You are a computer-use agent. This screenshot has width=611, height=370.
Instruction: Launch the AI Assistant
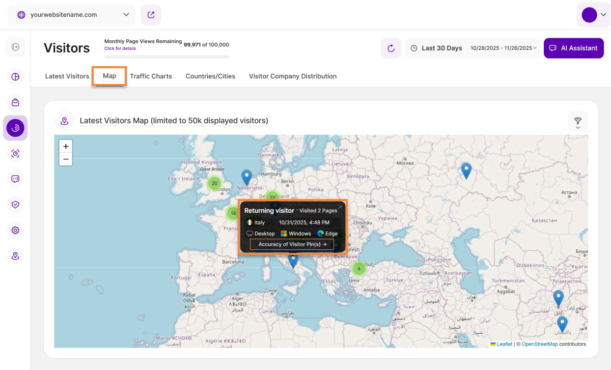coord(574,48)
